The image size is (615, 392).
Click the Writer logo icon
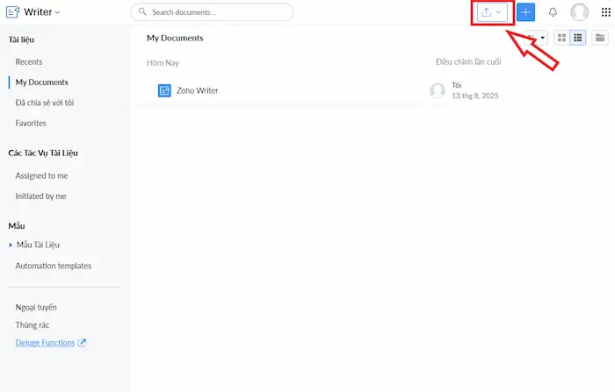click(x=12, y=12)
